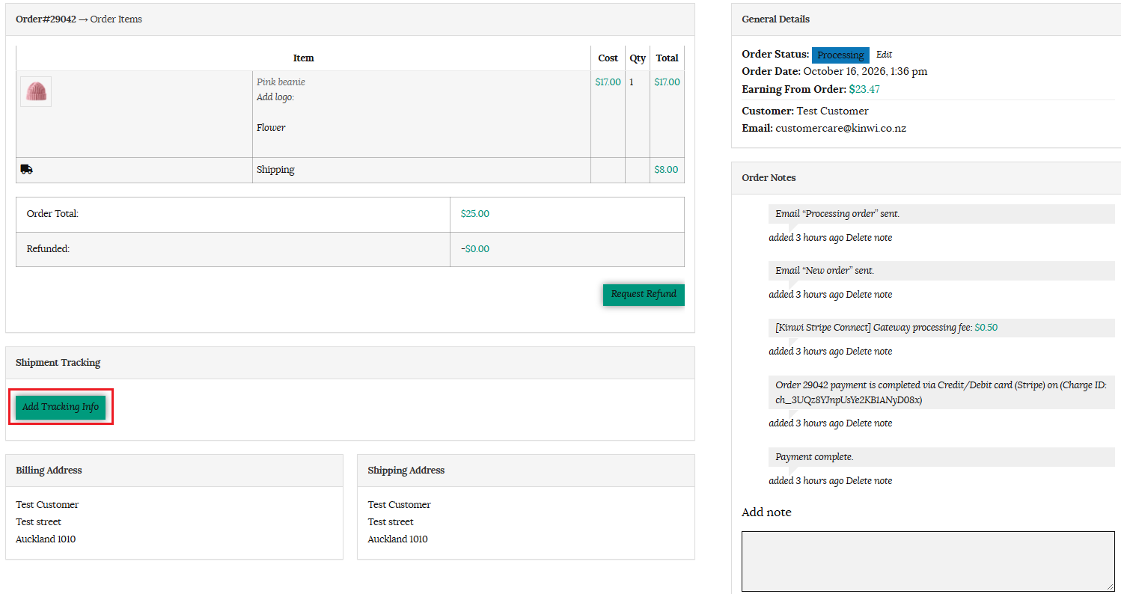The image size is (1121, 594).
Task: Click the Qty column header
Action: (x=638, y=58)
